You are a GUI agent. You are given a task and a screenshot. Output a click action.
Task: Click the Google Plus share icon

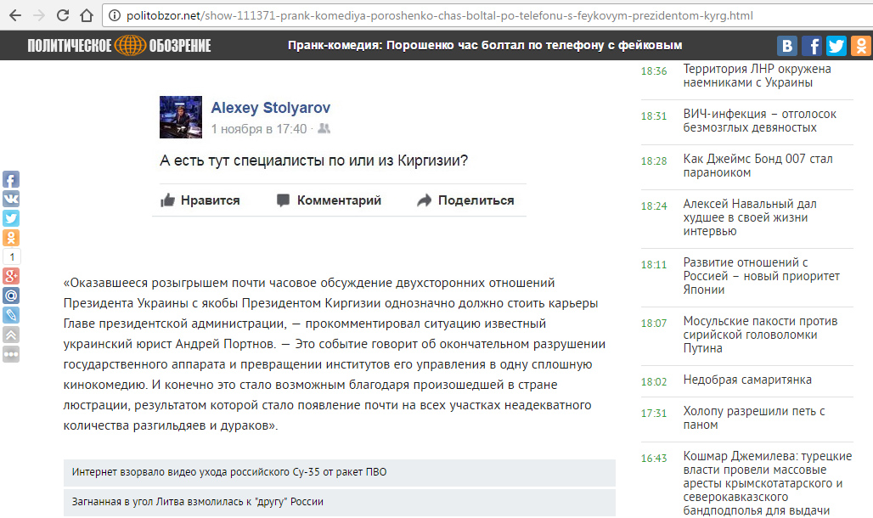click(x=11, y=276)
